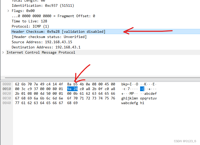Select Destination Address: 192.168.43.1 row
Image resolution: width=200 pixels, height=145 pixels.
point(46,47)
